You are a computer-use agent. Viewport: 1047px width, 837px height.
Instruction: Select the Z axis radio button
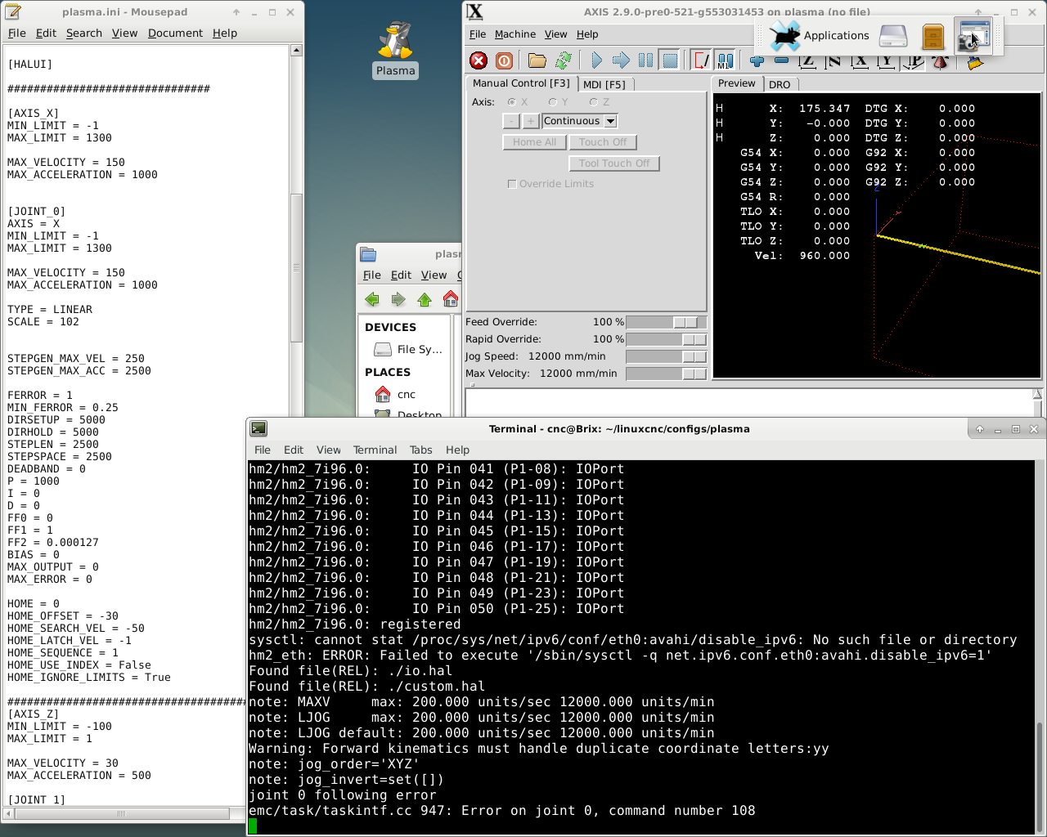pyautogui.click(x=594, y=102)
